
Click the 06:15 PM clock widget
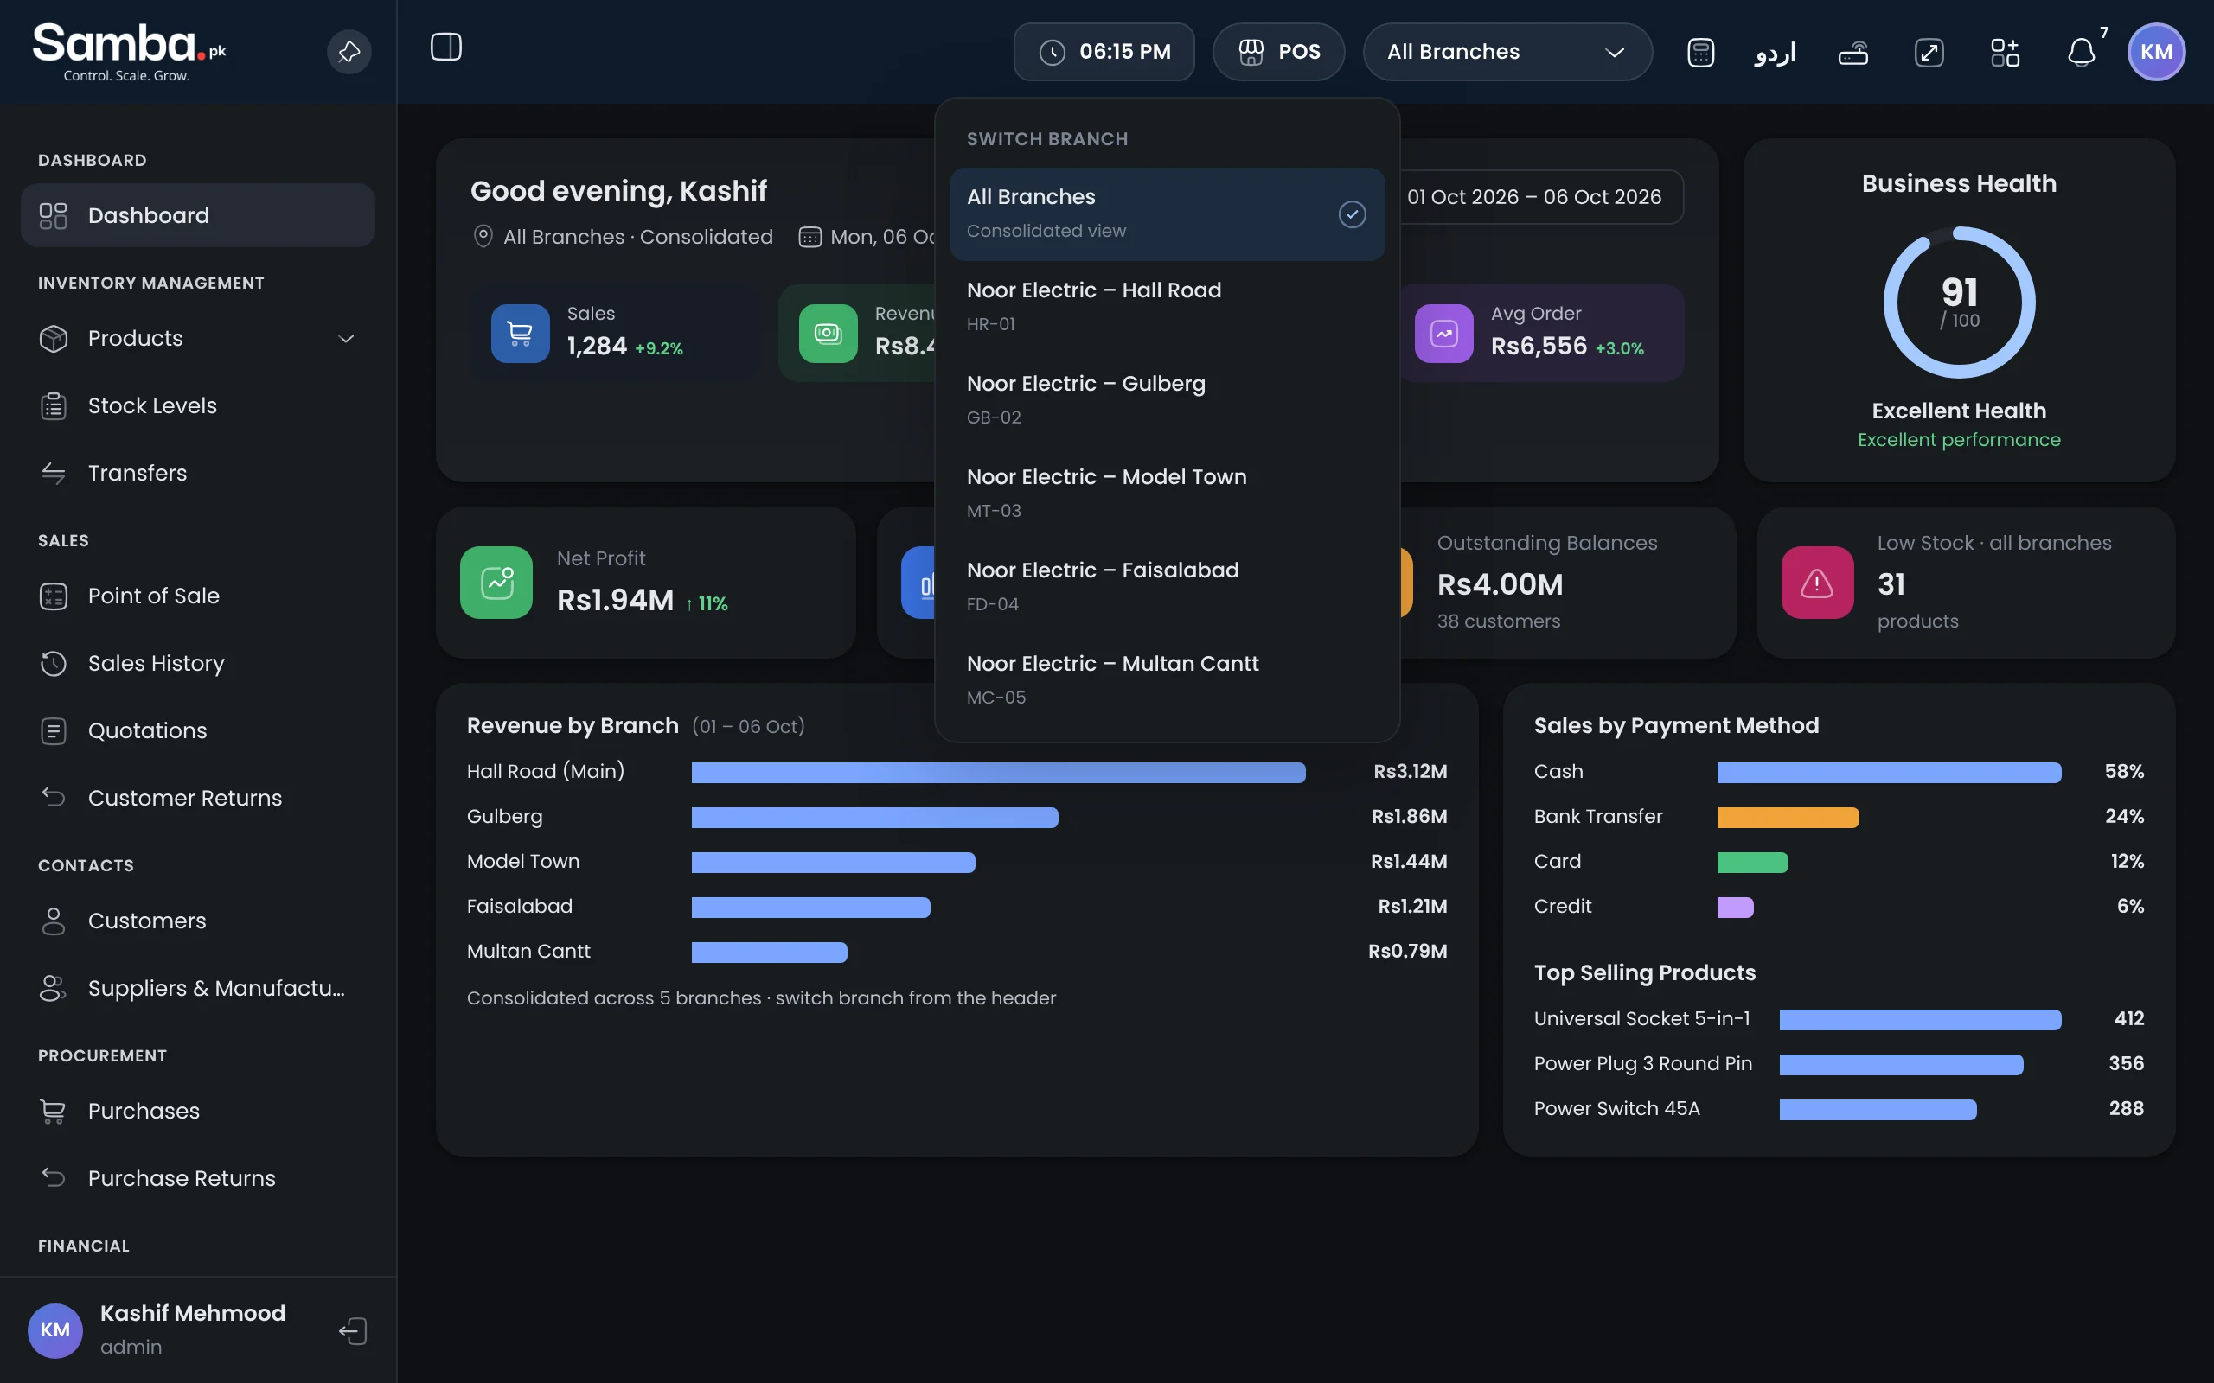[x=1104, y=52]
